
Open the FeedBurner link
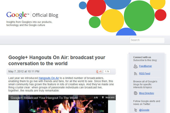(145, 66)
